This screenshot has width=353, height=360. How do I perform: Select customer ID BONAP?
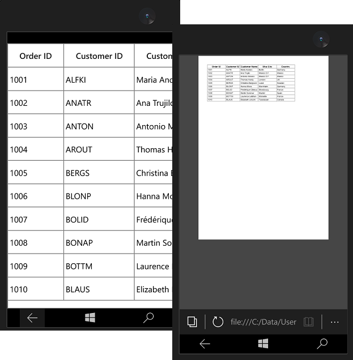pos(99,242)
